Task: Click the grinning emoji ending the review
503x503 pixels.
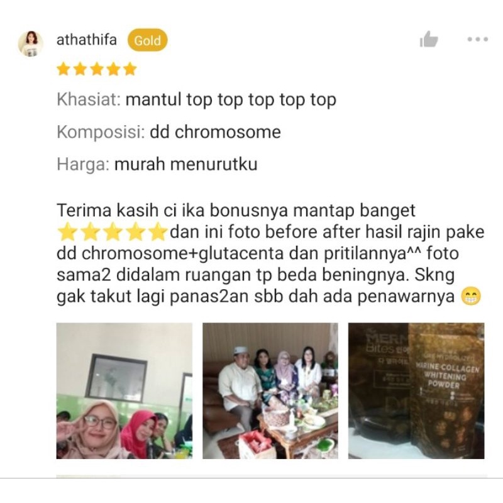Action: tap(470, 296)
